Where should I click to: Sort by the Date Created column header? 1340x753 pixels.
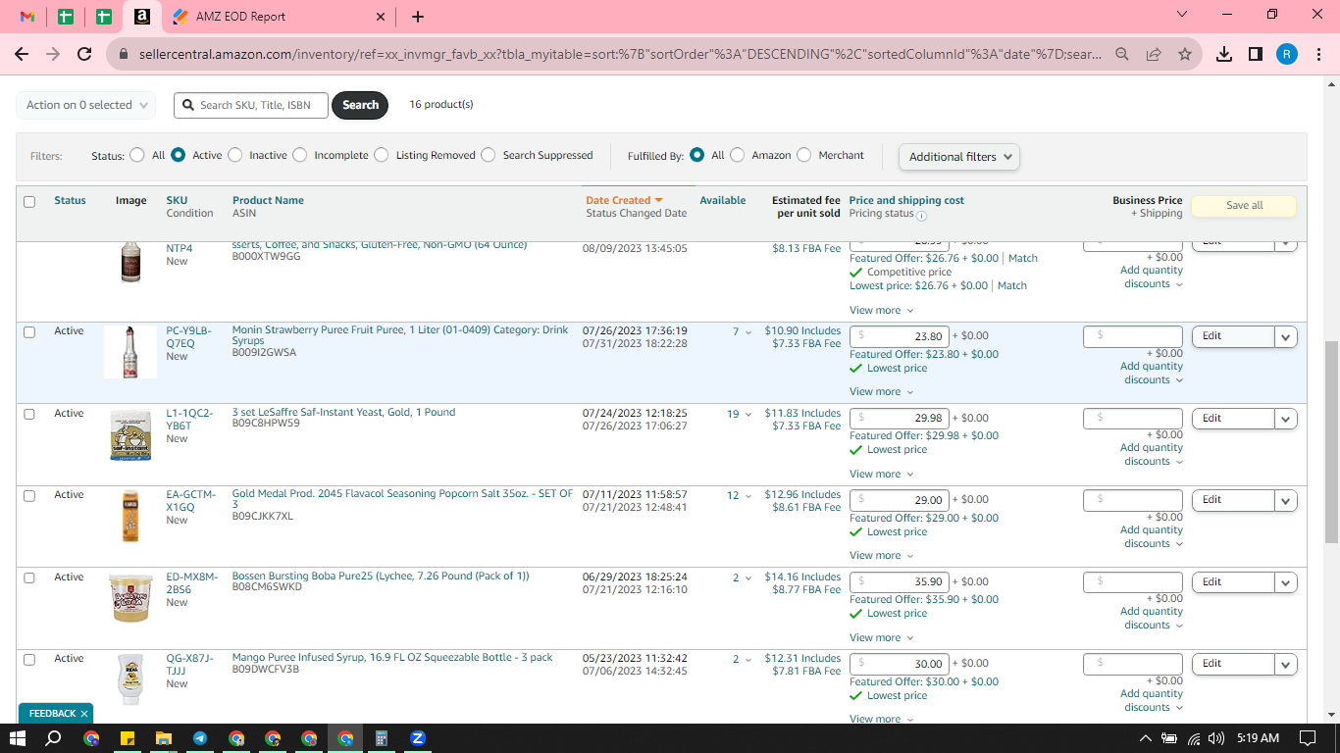click(x=624, y=201)
